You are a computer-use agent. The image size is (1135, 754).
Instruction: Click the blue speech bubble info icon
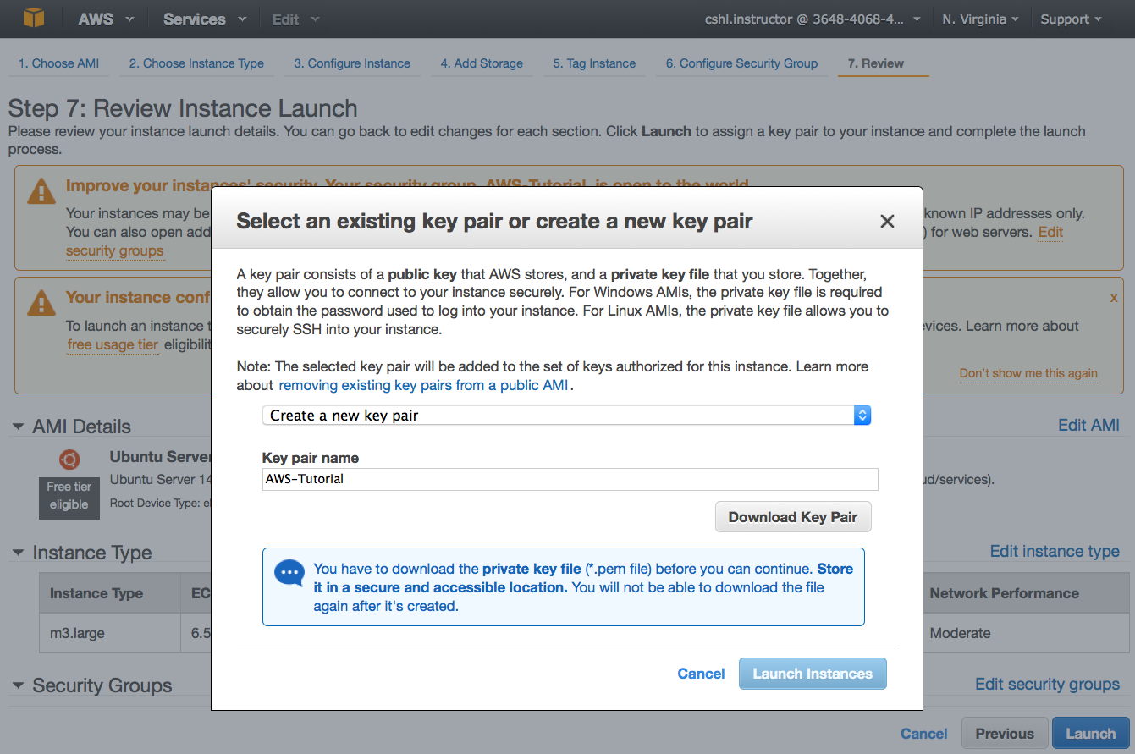(289, 573)
